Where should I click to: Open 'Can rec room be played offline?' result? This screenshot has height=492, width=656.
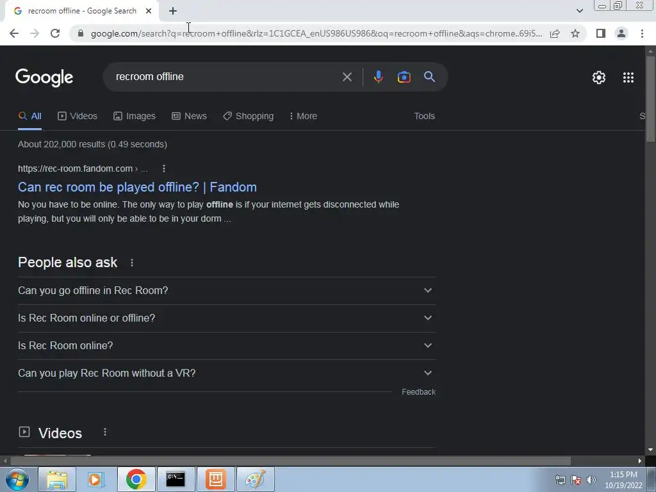point(137,187)
